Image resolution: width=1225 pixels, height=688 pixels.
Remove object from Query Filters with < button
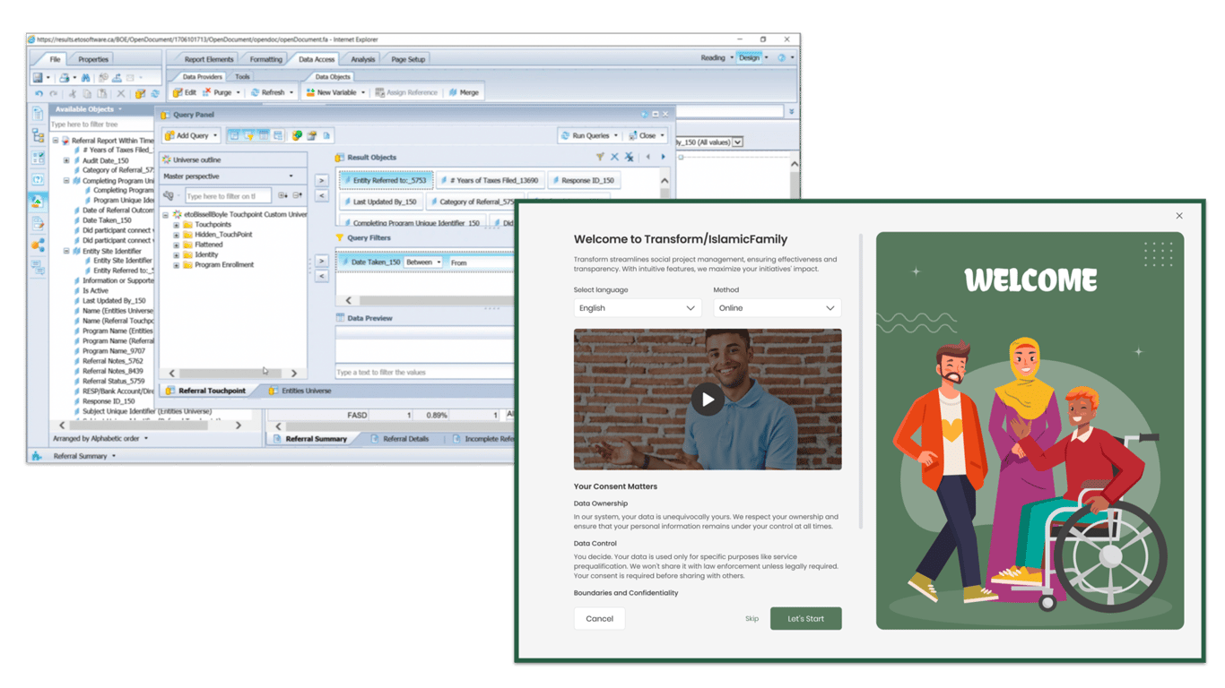(321, 277)
